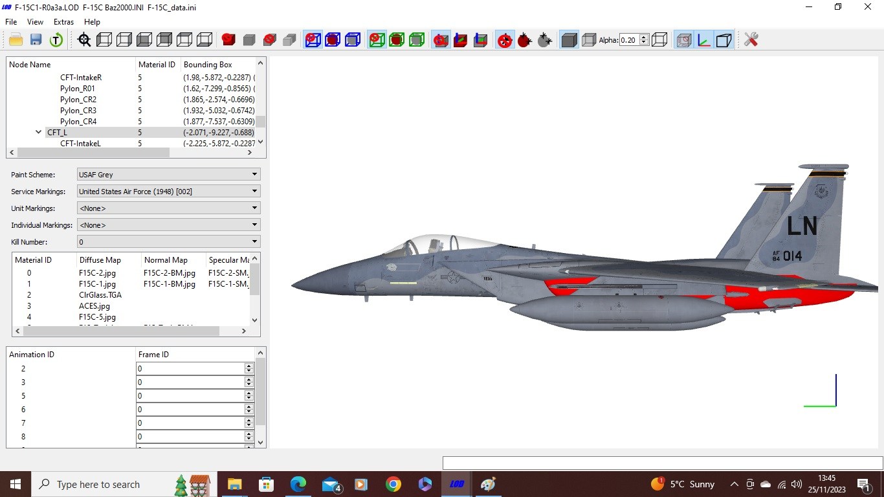The height and width of the screenshot is (497, 884).
Task: Click the spinner for animation ID 5
Action: click(249, 395)
